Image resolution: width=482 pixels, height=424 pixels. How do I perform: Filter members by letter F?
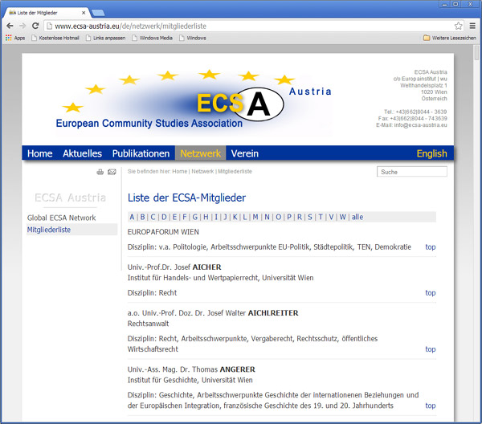click(x=185, y=217)
